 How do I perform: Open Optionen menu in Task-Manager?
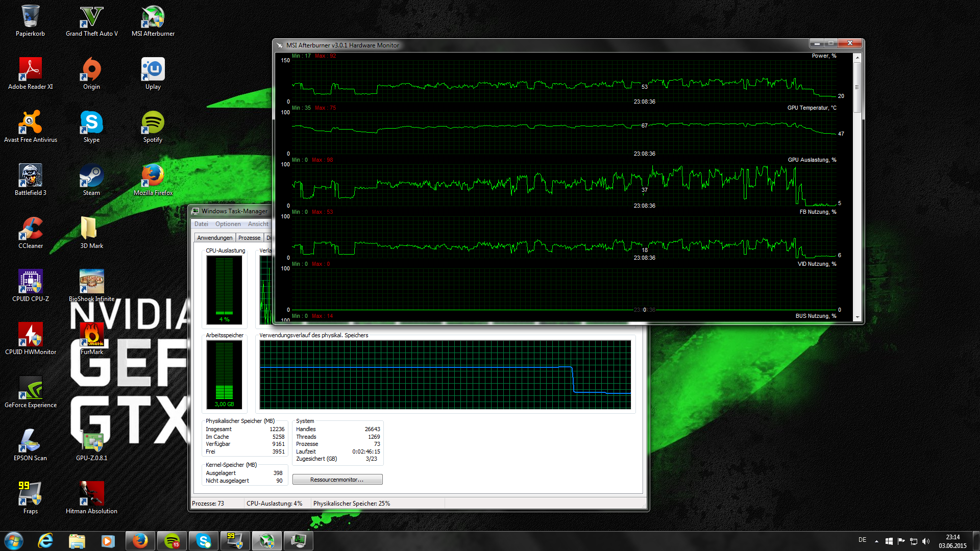tap(228, 224)
